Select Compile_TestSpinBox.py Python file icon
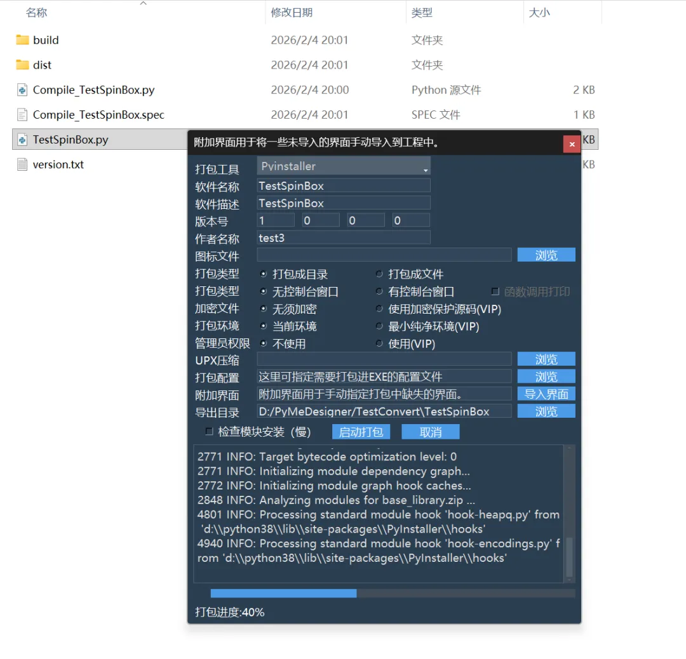The height and width of the screenshot is (659, 686). click(22, 90)
